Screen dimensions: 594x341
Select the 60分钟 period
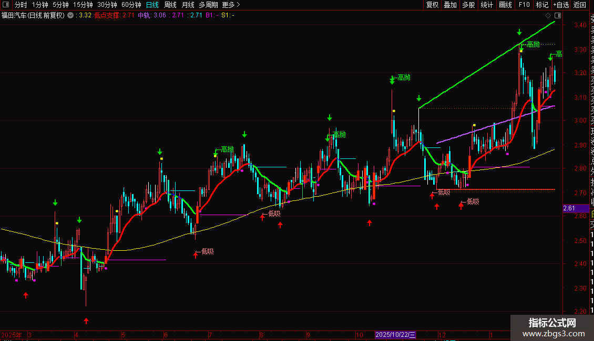click(x=131, y=5)
